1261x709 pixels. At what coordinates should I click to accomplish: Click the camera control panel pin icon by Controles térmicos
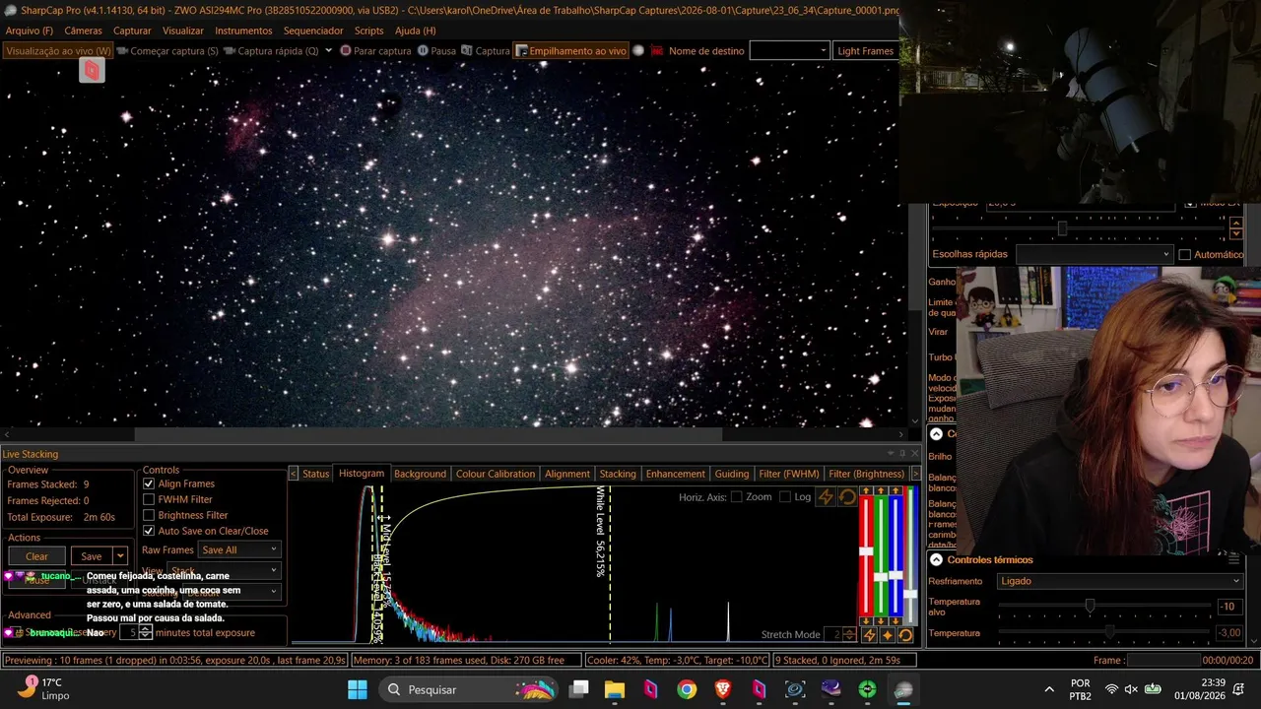pyautogui.click(x=1235, y=559)
